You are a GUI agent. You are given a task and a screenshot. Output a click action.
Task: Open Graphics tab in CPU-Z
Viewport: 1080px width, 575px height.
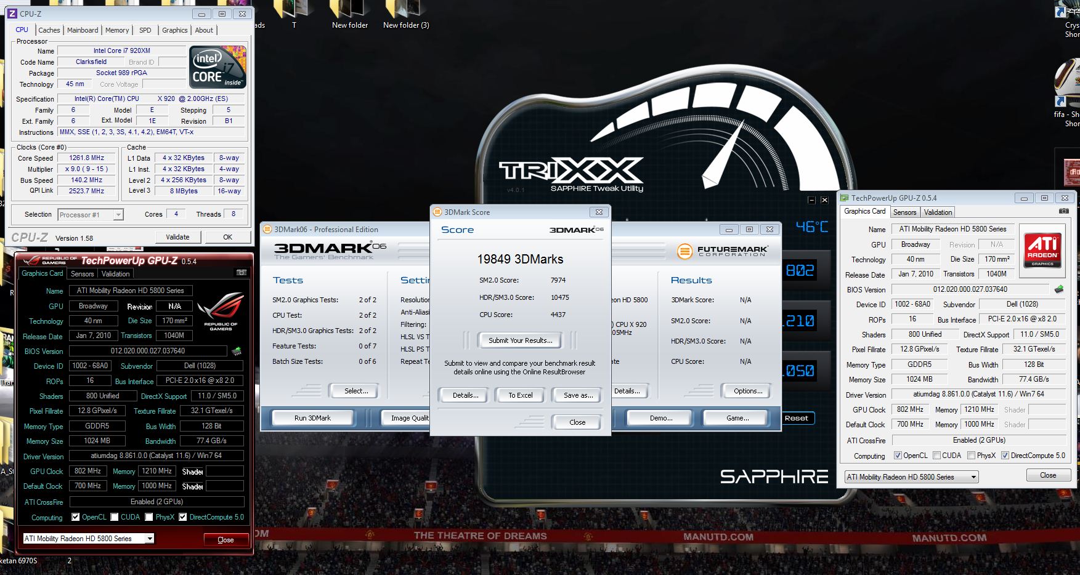pos(175,30)
